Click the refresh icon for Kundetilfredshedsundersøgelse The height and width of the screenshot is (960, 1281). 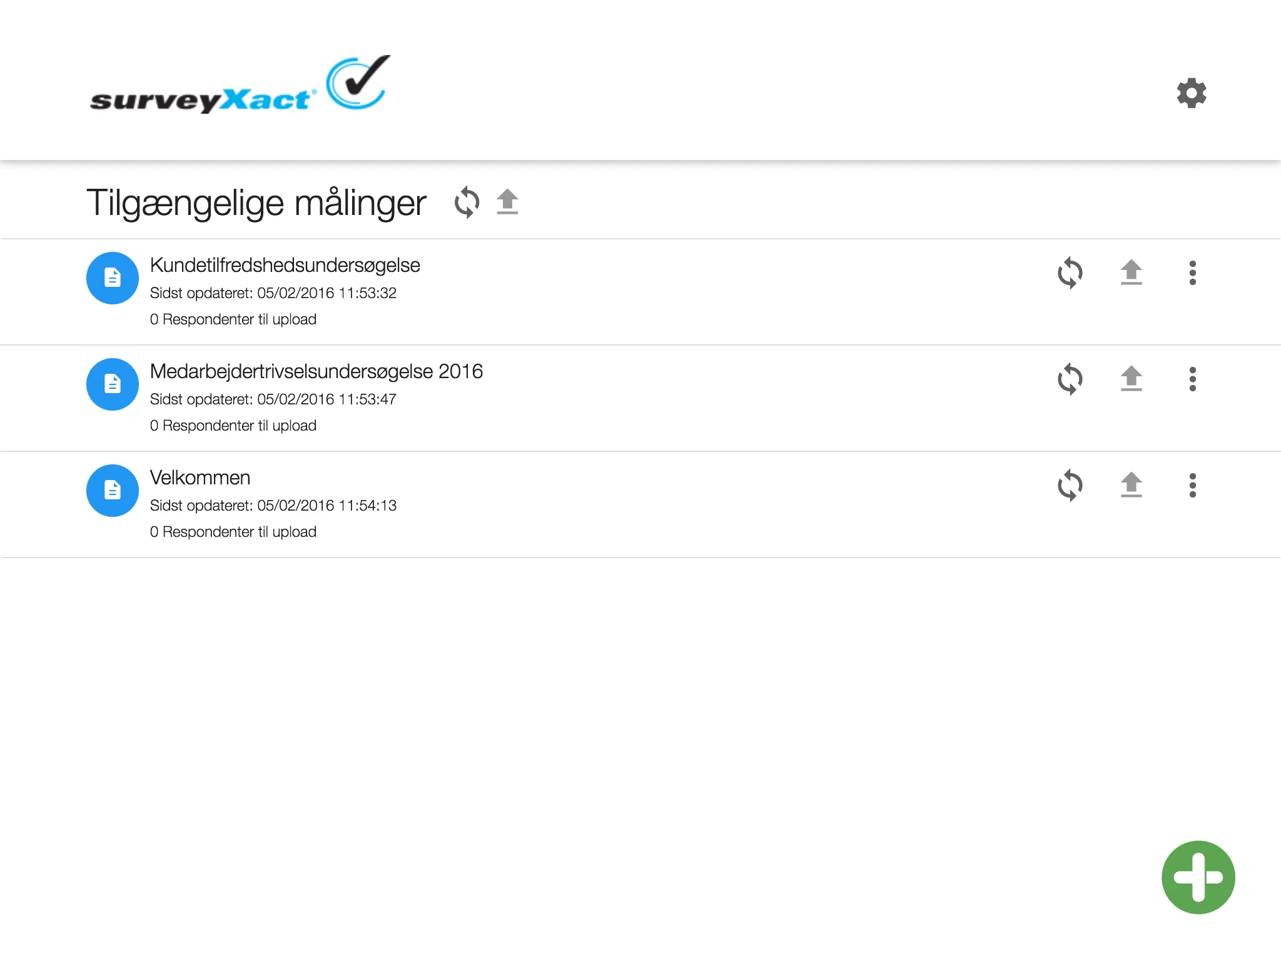coord(1071,273)
